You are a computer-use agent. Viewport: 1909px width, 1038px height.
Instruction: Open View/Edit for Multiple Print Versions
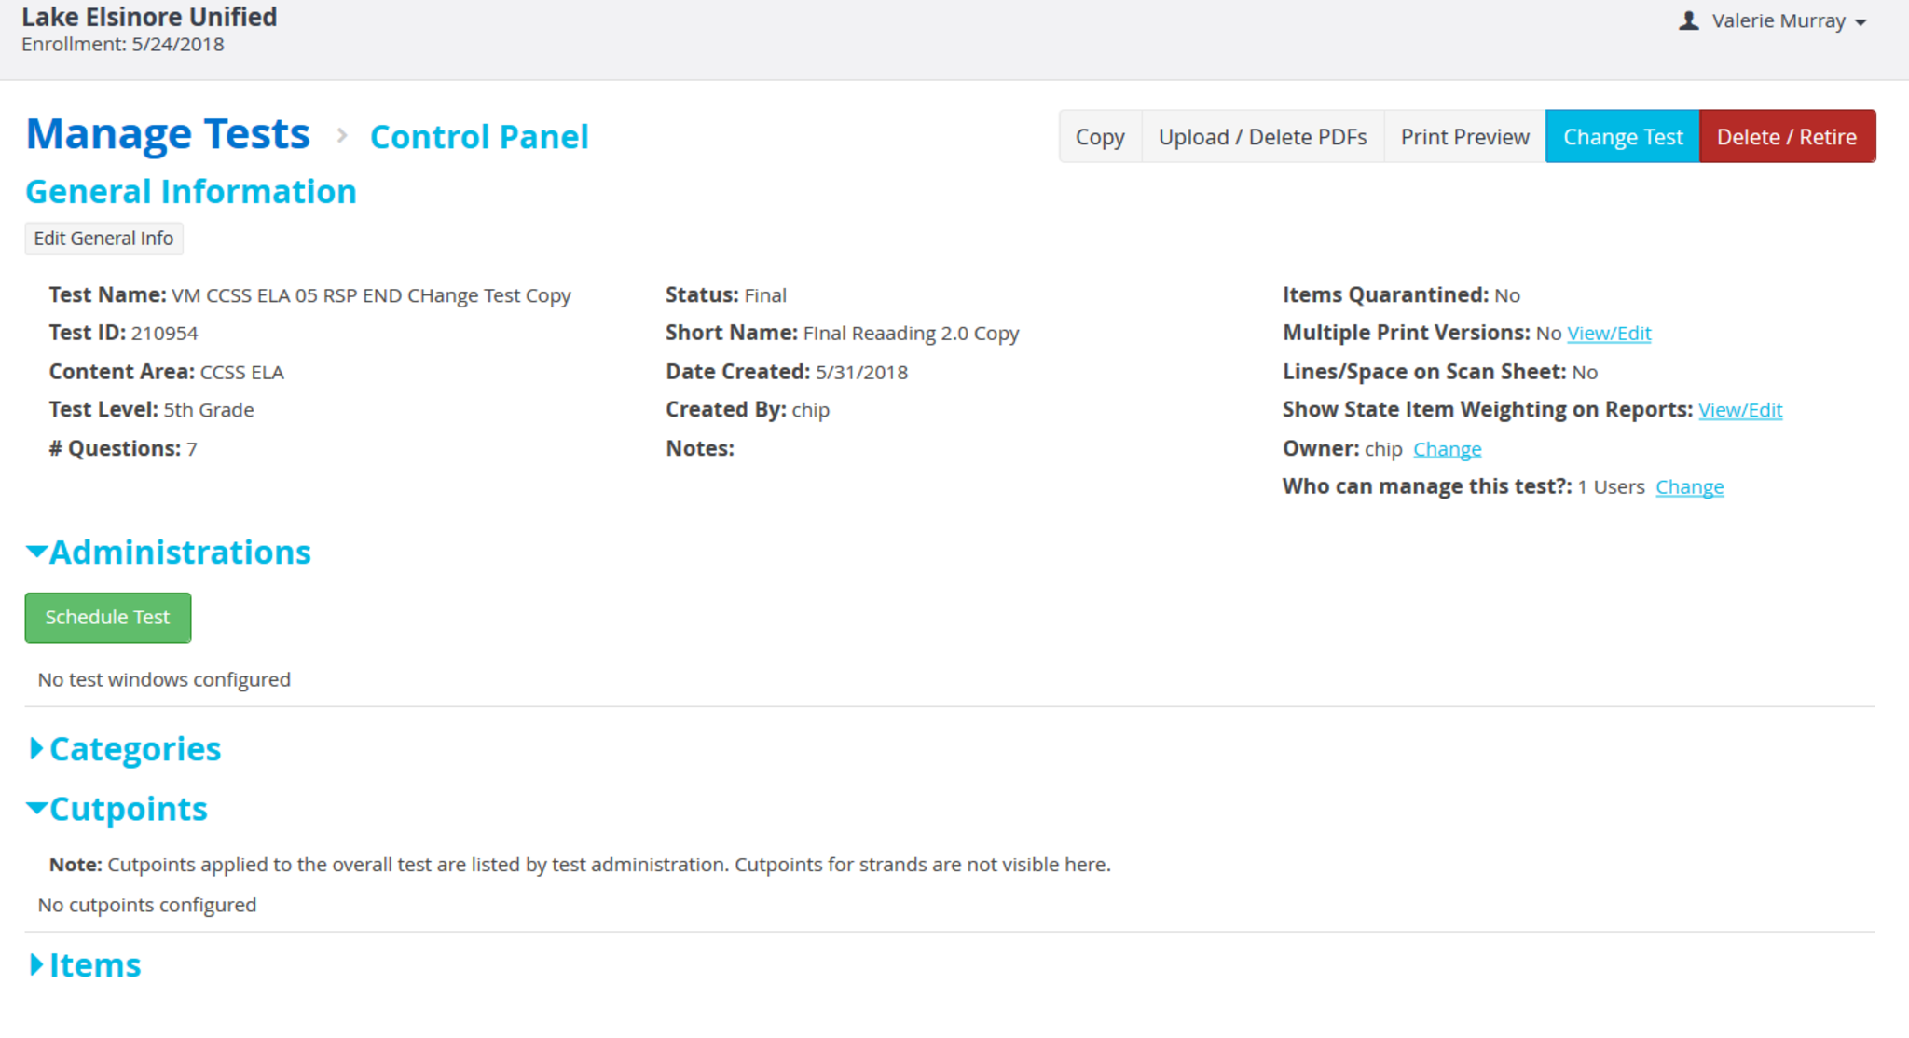(x=1609, y=334)
